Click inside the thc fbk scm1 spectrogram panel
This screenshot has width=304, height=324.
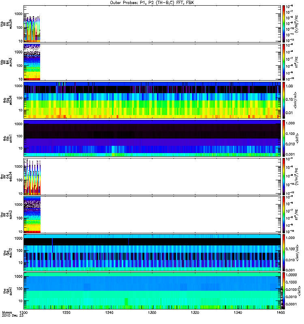pos(152,291)
